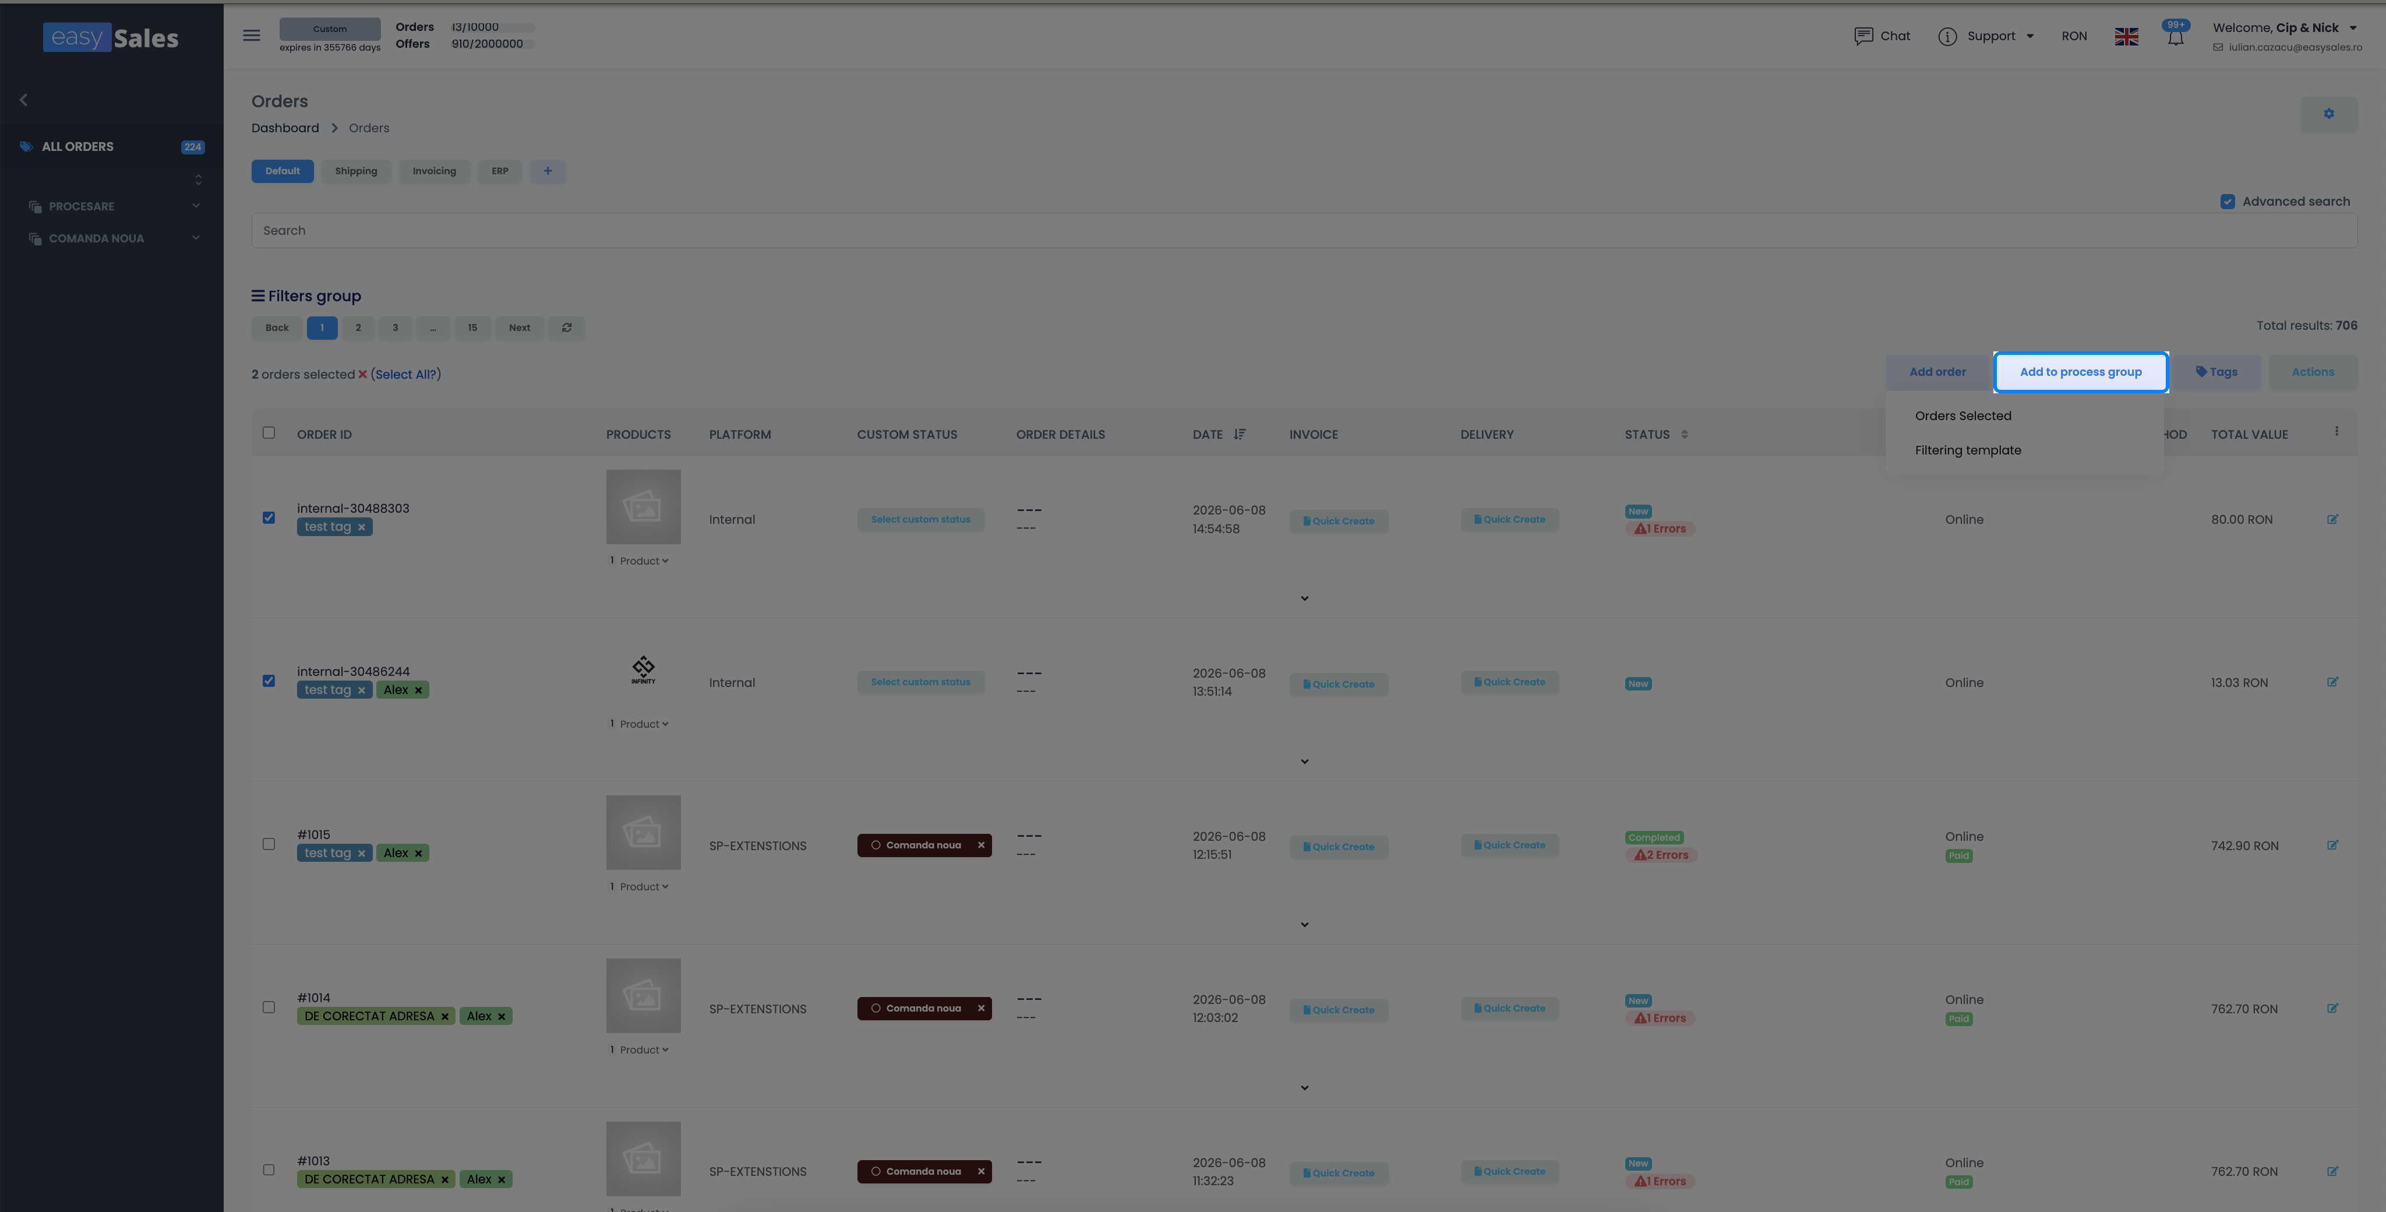Sort by Date column icon

pos(1240,434)
